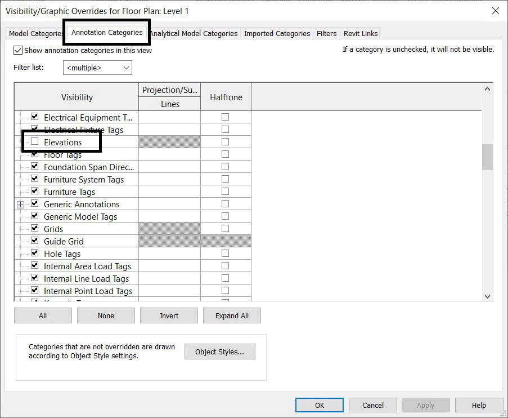The image size is (508, 418).
Task: Click the scrollbar down arrow
Action: coord(487,296)
